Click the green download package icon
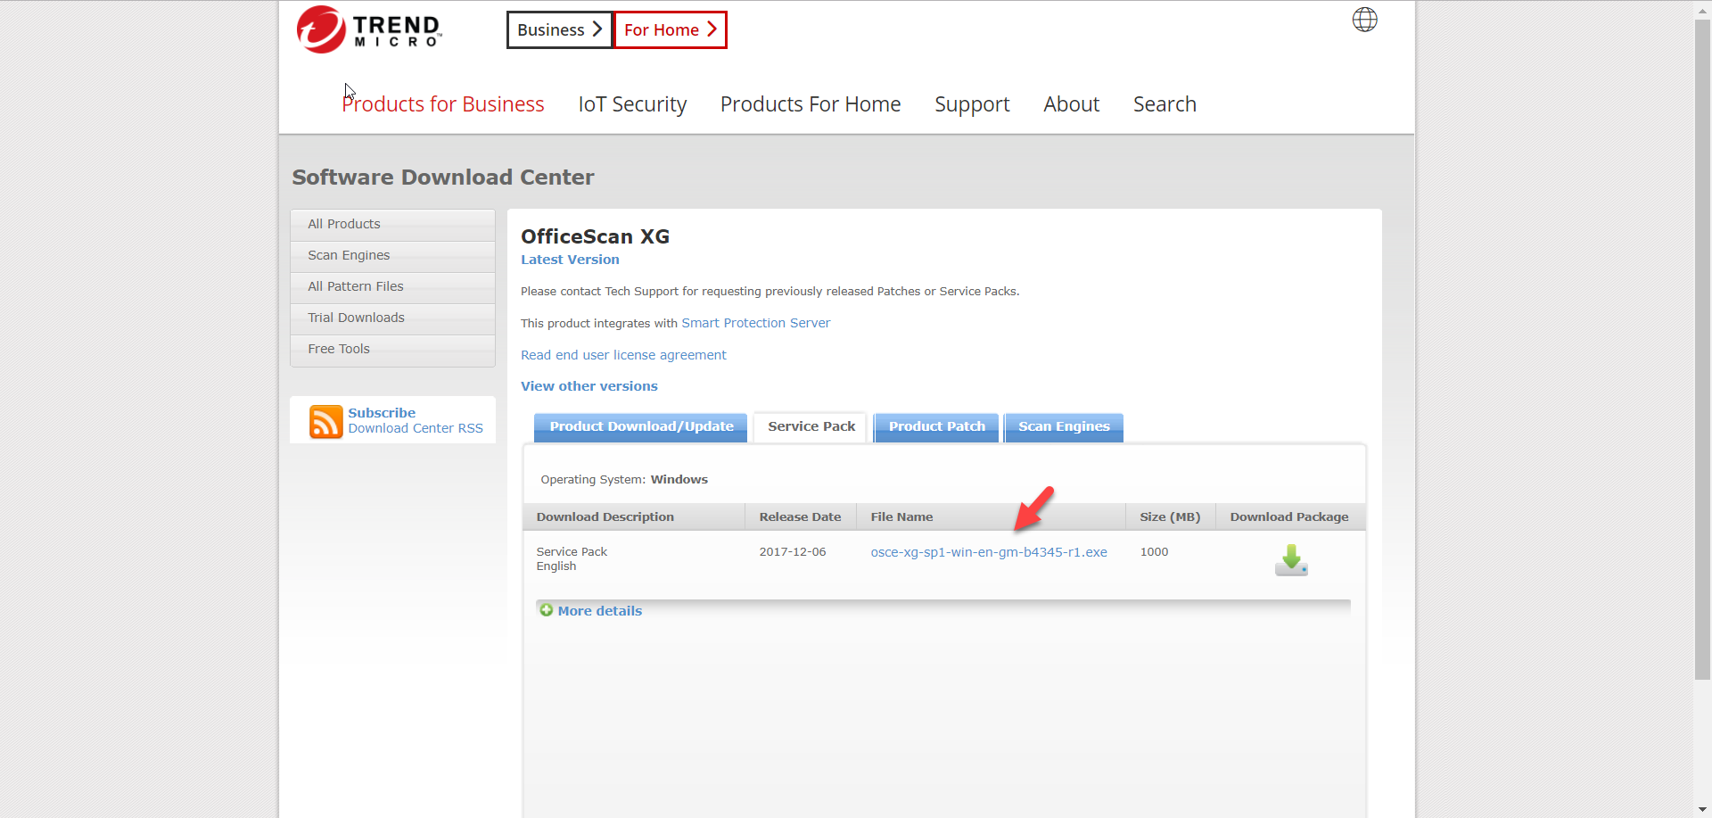 click(1290, 560)
